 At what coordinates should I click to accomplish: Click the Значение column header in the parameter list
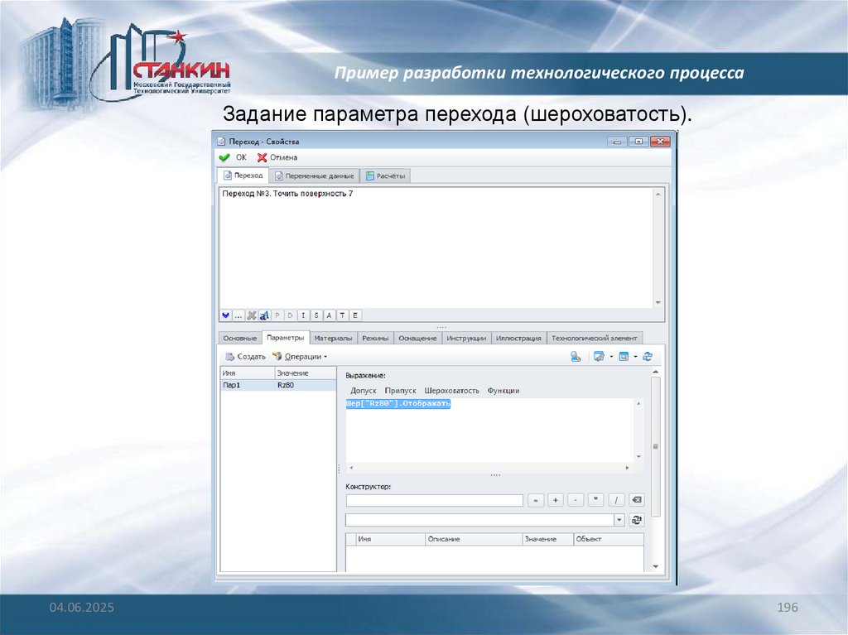pyautogui.click(x=306, y=373)
